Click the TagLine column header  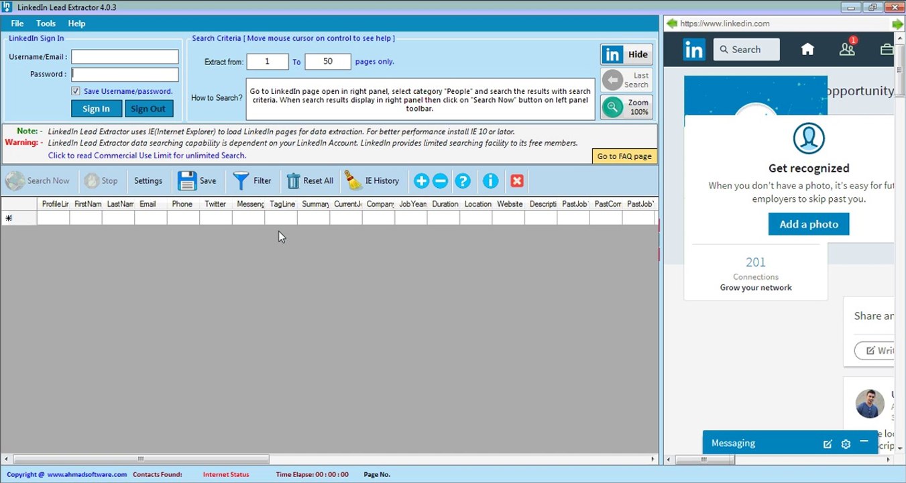282,204
